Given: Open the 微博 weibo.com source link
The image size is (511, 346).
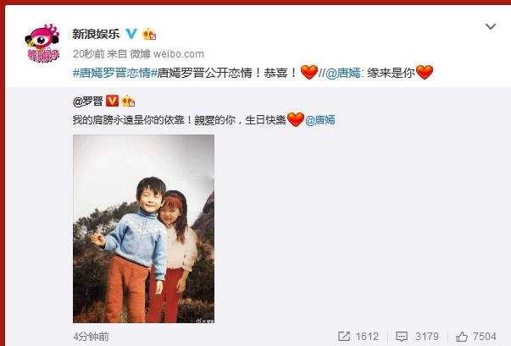Looking at the screenshot, I should [x=167, y=54].
